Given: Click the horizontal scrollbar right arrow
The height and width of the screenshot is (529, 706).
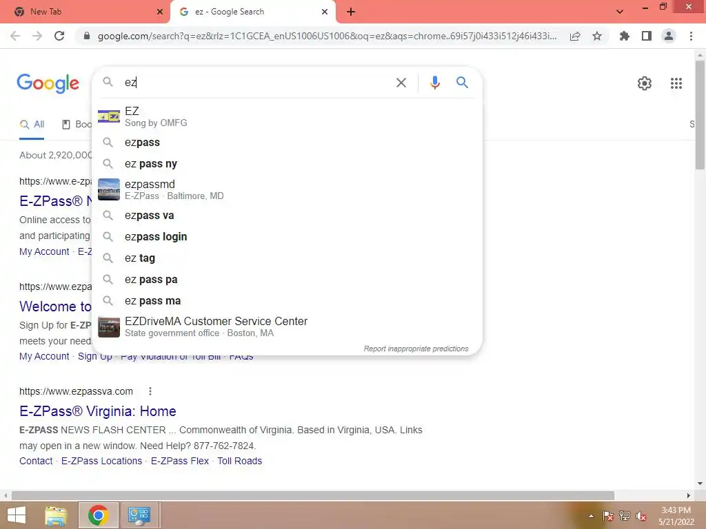Looking at the screenshot, I should click(689, 495).
